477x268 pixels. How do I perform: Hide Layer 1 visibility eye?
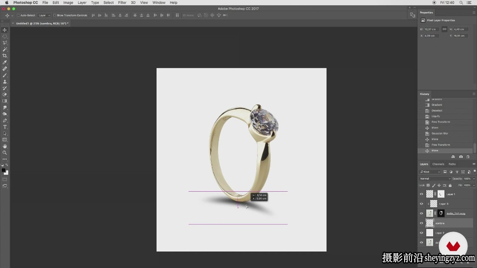click(421, 194)
